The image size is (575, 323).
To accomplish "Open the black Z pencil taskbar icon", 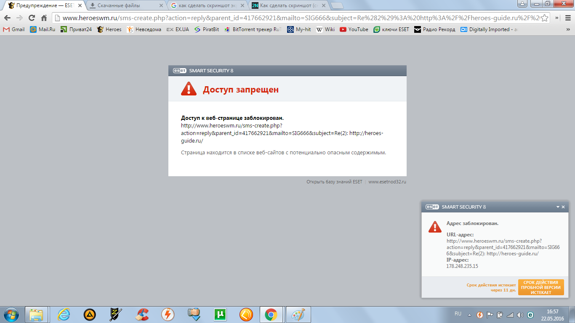I will pos(115,314).
